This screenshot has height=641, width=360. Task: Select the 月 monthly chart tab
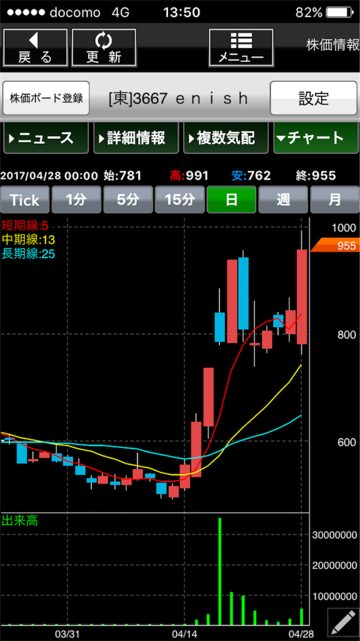(335, 200)
